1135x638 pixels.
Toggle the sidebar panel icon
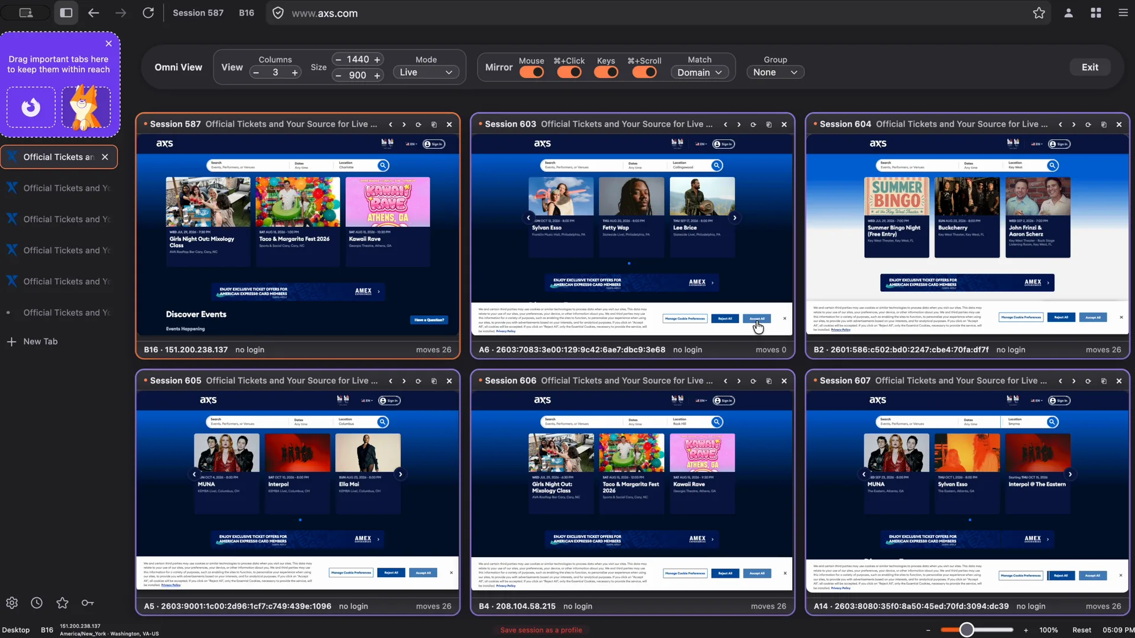(x=66, y=13)
